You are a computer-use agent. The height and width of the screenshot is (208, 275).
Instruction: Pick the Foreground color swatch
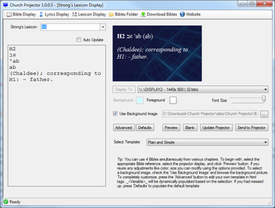click(x=173, y=100)
